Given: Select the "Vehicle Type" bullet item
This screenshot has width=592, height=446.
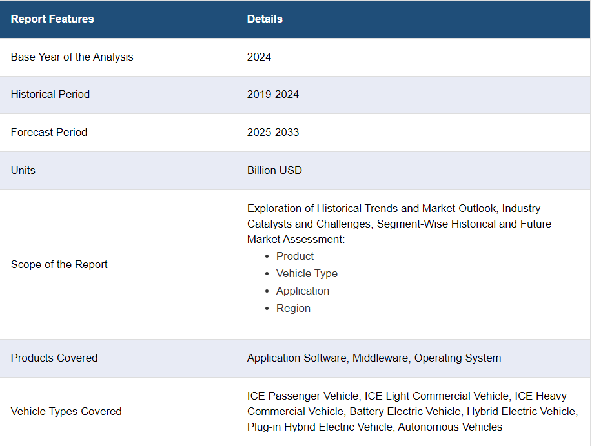Looking at the screenshot, I should click(x=307, y=273).
